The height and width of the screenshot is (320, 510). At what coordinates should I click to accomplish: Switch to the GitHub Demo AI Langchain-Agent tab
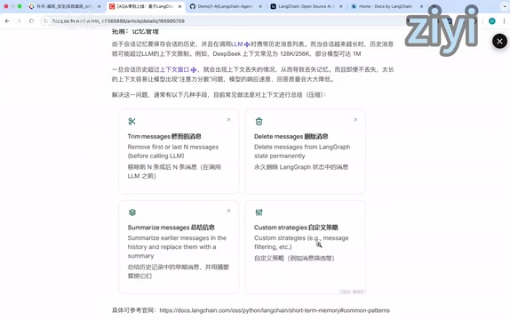pos(226,6)
